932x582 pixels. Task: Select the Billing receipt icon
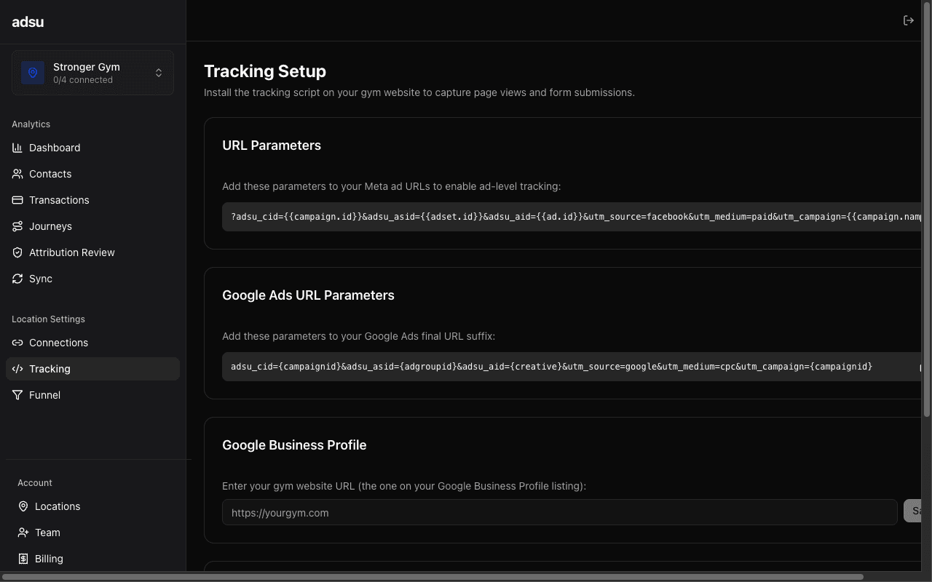(23, 559)
